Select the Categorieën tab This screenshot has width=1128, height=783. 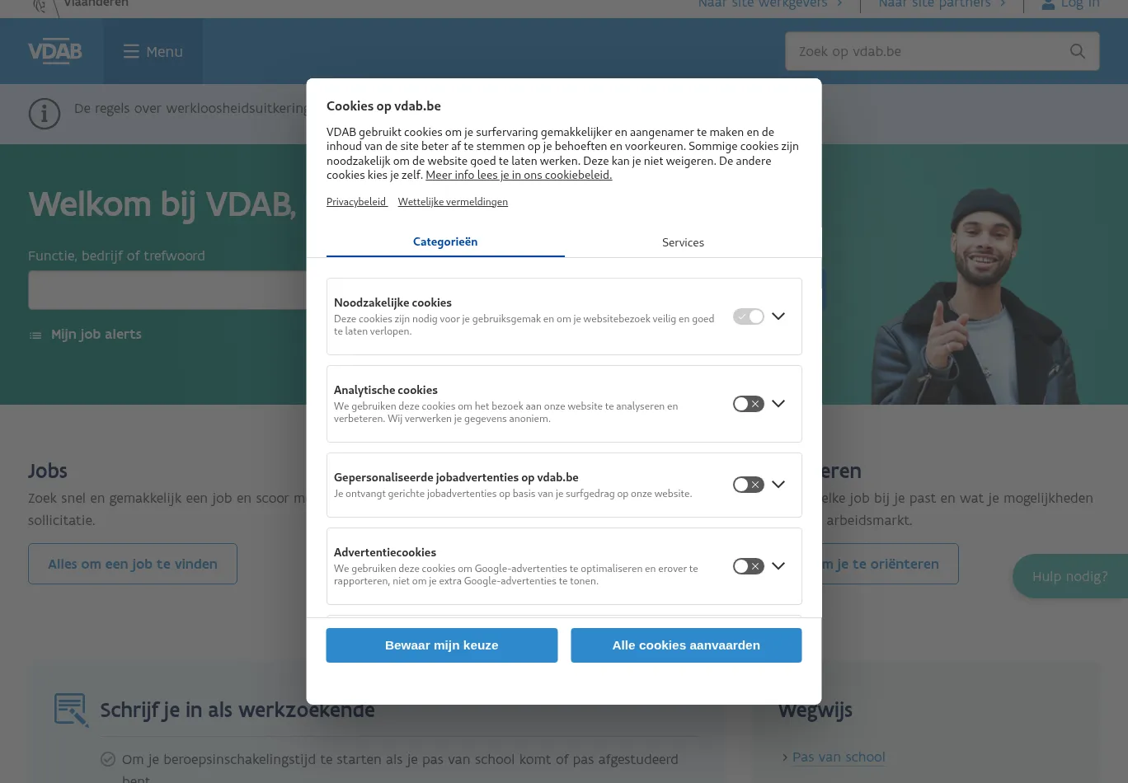(445, 241)
